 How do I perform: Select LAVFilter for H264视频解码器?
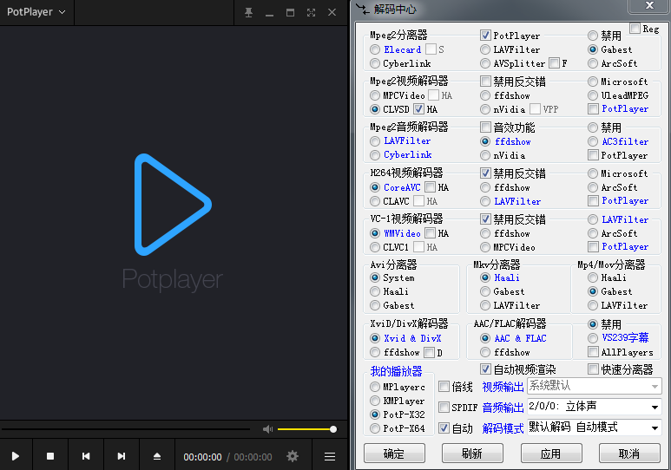click(x=485, y=201)
